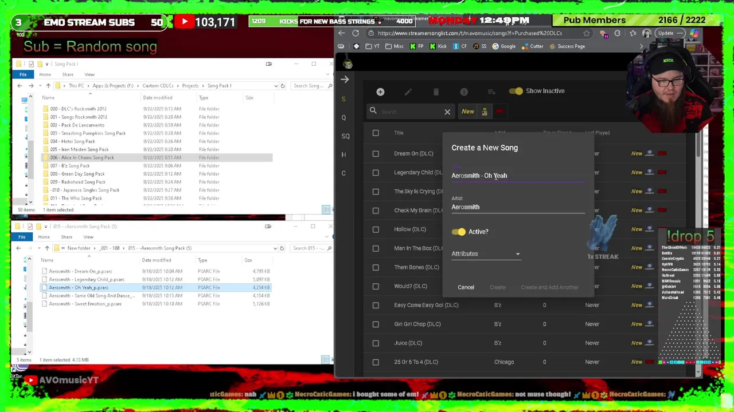Click the star to bookmark the page

587,33
